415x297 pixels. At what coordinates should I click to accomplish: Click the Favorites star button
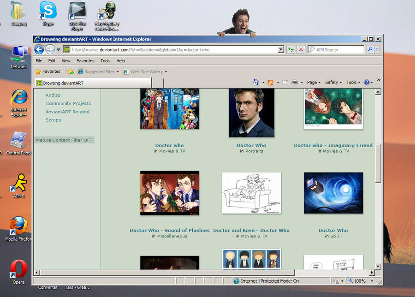(48, 71)
